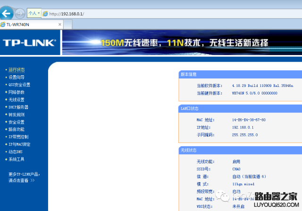
Task: Click the Internet Explorer icon in address bar
Action: pyautogui.click(x=45, y=14)
